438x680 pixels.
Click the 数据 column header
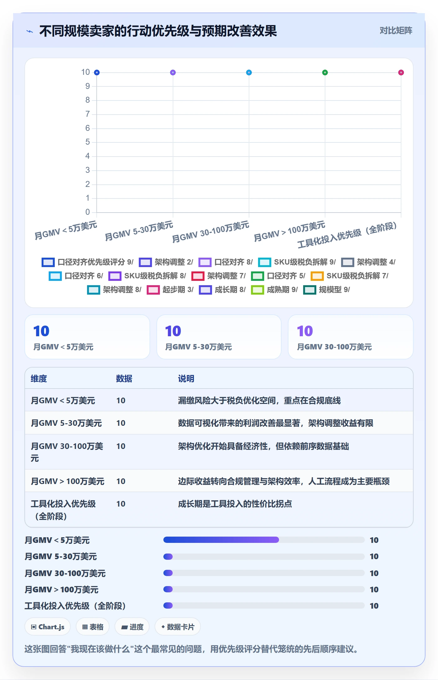tap(124, 379)
